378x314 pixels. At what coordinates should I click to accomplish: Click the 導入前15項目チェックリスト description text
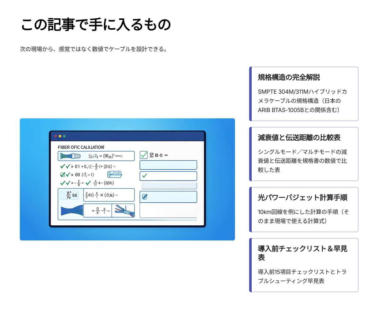pos(303,276)
